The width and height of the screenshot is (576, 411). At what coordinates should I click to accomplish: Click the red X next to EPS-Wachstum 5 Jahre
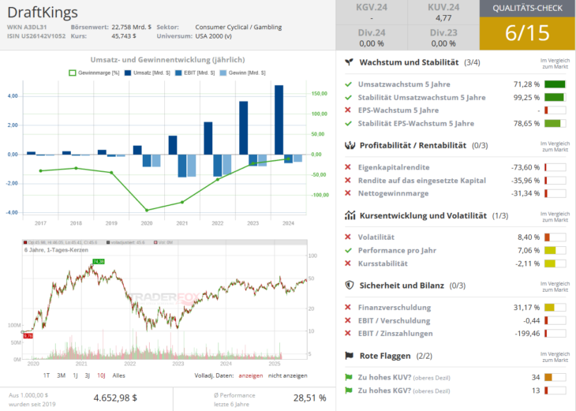click(x=348, y=110)
